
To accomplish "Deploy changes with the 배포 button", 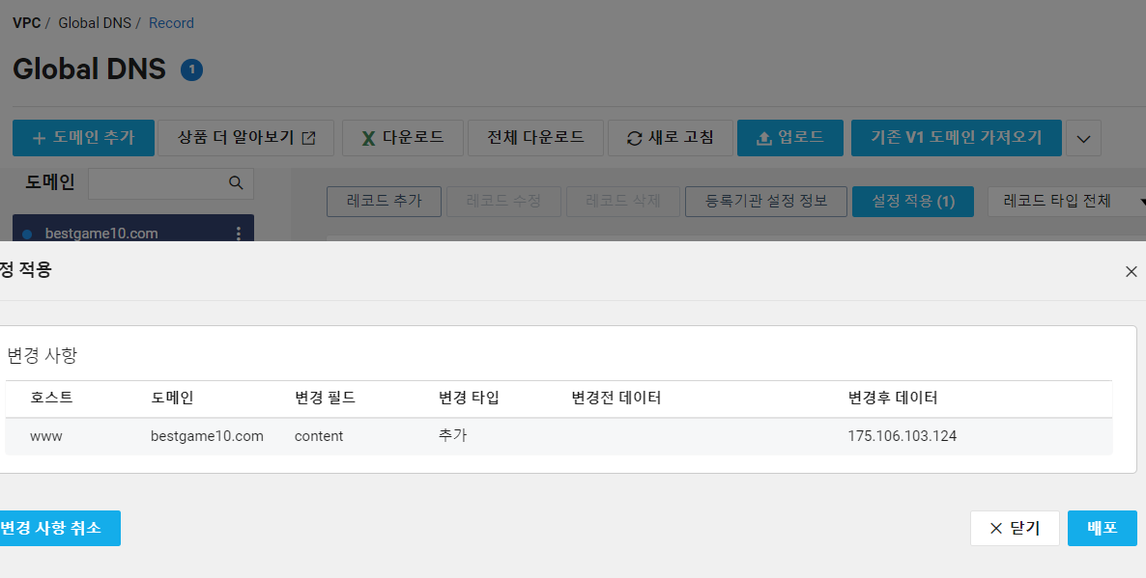I will click(1102, 528).
